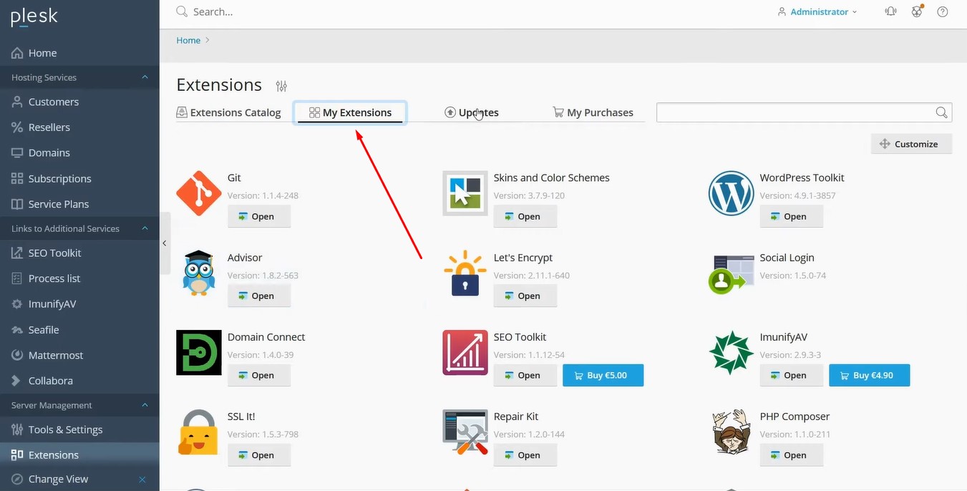Image resolution: width=967 pixels, height=491 pixels.
Task: Click the WordPress Toolkit logo icon
Action: click(x=731, y=193)
